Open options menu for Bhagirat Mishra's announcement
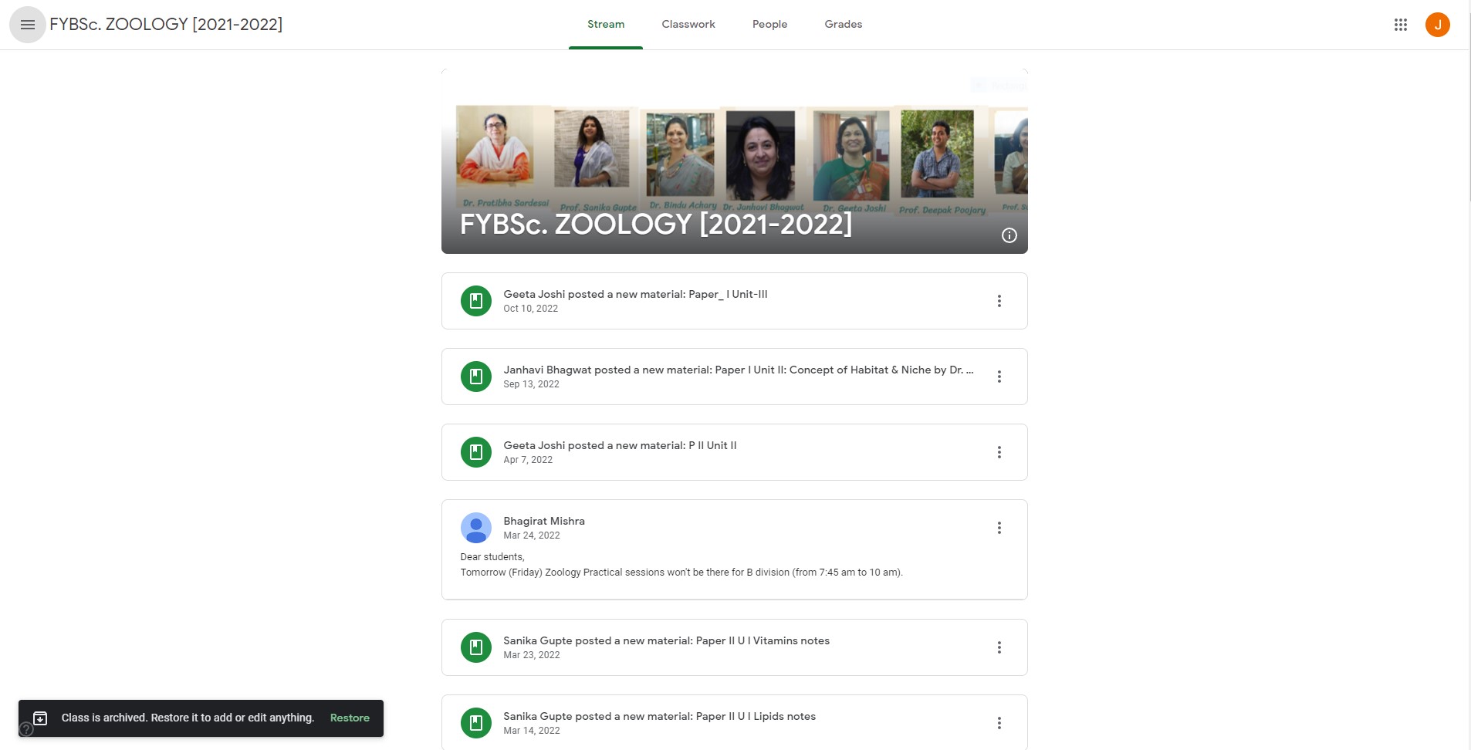Viewport: 1471px width, 750px height. pos(999,528)
